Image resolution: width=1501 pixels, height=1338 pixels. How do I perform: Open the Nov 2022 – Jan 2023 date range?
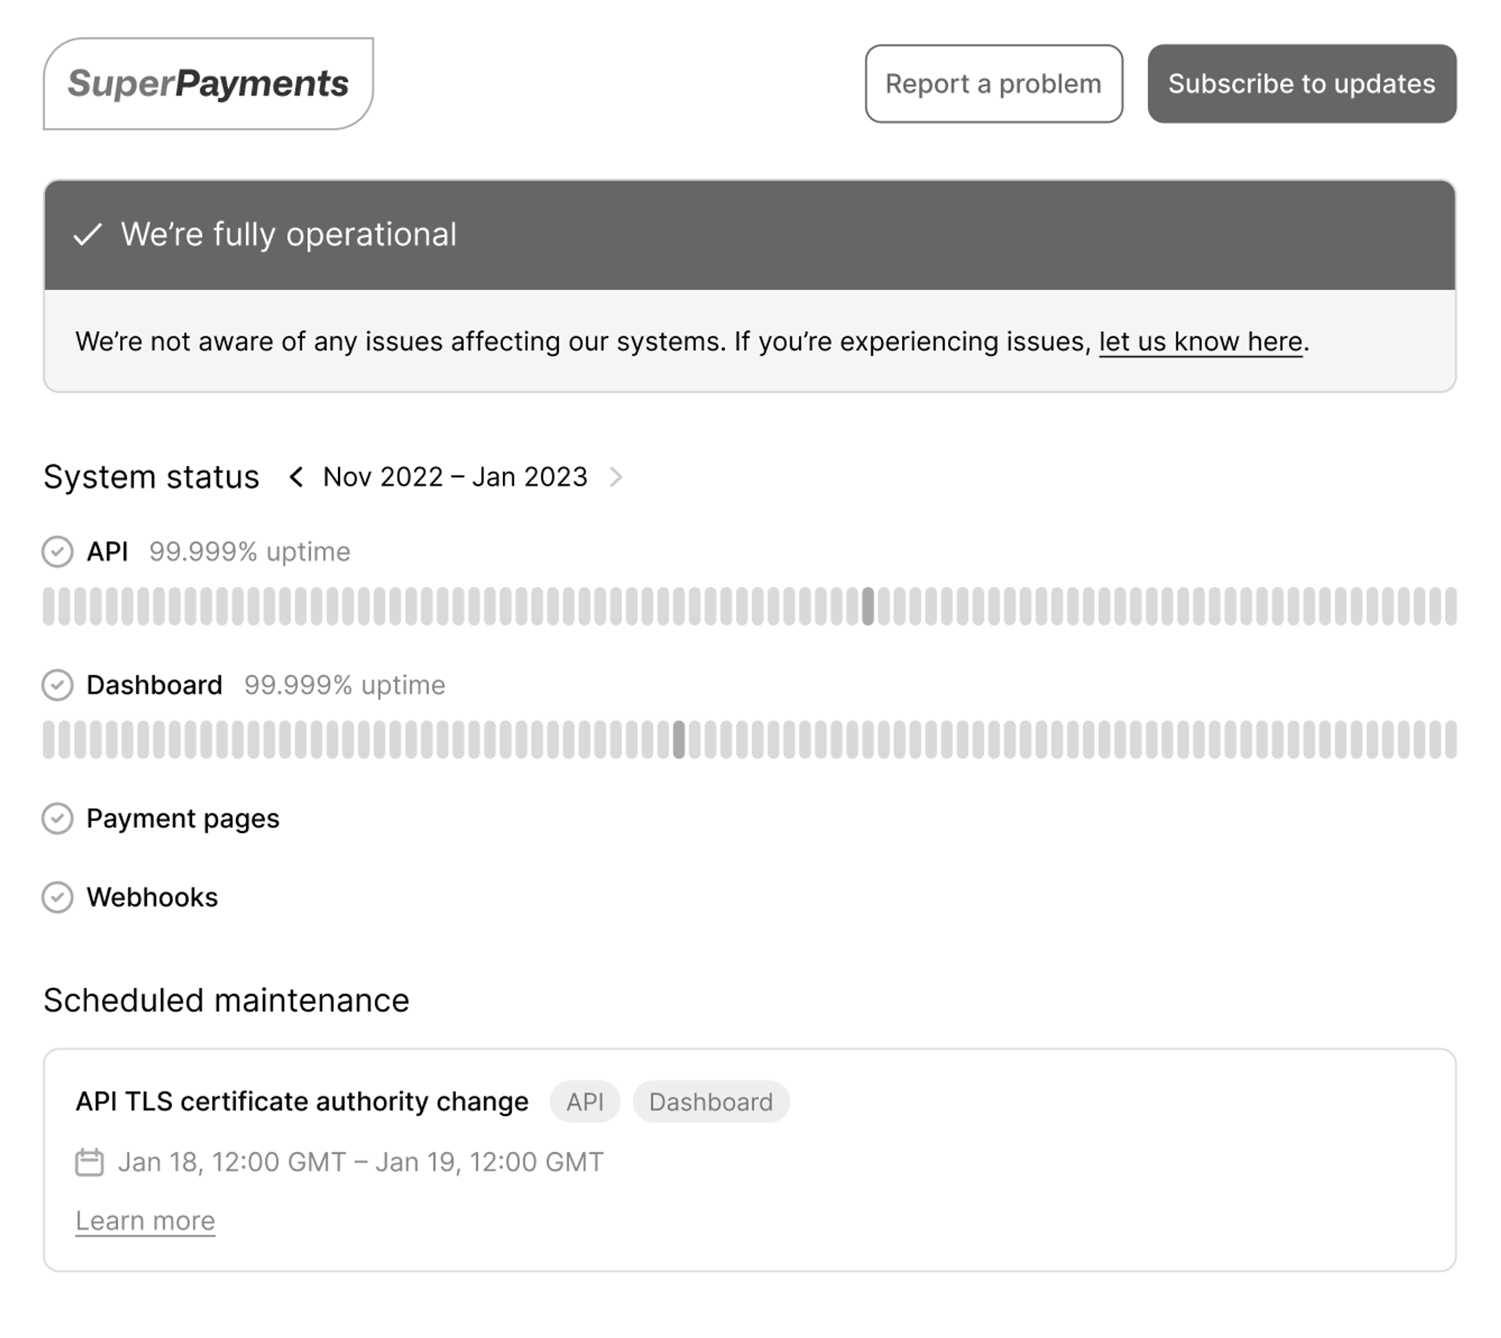(x=455, y=477)
